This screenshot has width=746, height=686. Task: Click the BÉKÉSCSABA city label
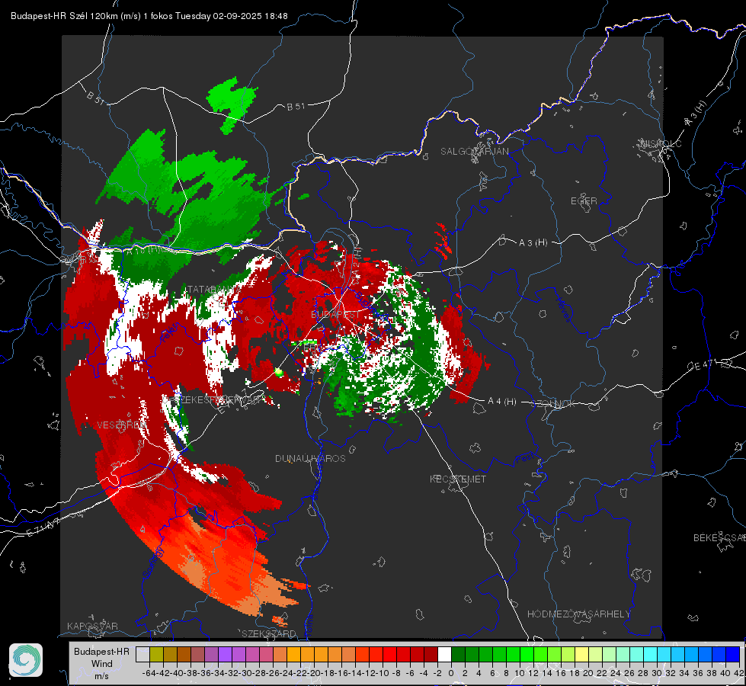coord(719,537)
